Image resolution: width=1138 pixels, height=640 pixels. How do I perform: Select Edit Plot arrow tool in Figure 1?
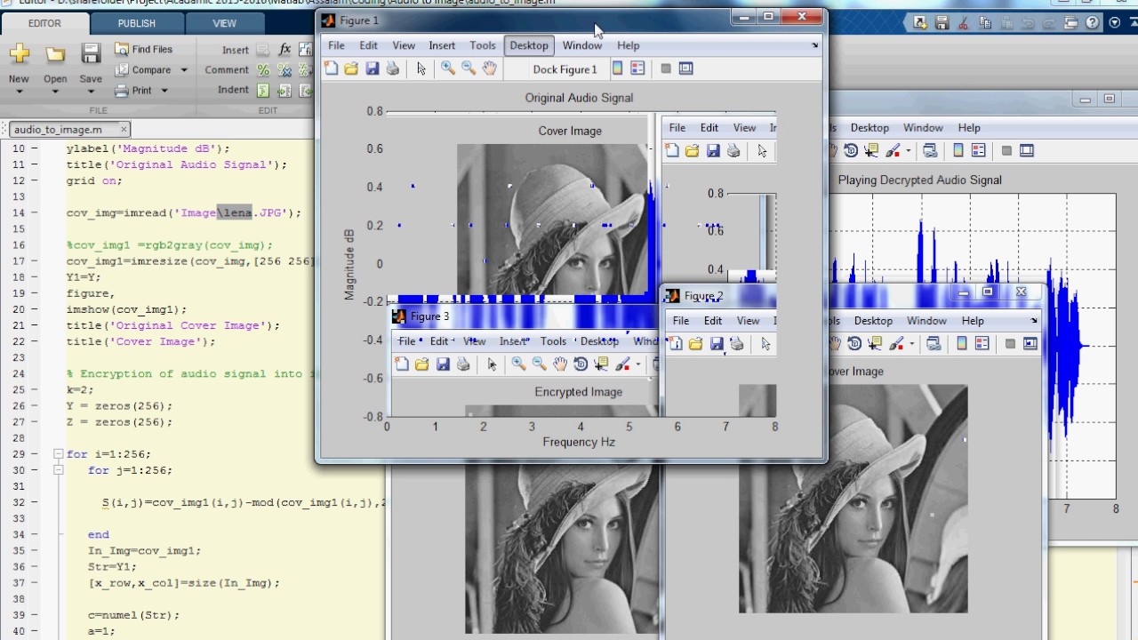click(x=421, y=68)
